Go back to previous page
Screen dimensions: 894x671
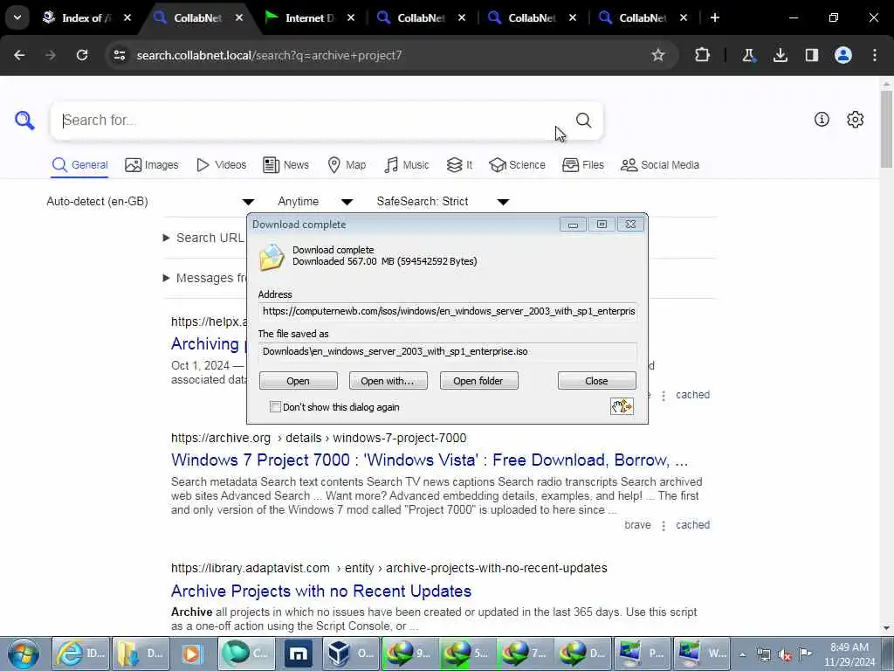click(19, 55)
